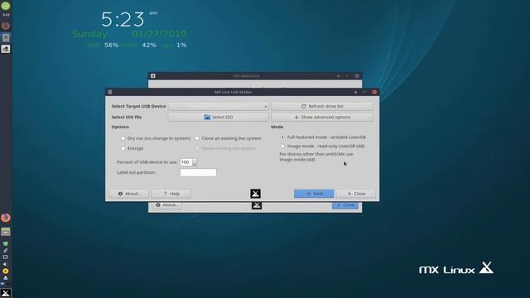The image size is (530, 298).
Task: Click the Refresh drive list button
Action: pyautogui.click(x=321, y=106)
